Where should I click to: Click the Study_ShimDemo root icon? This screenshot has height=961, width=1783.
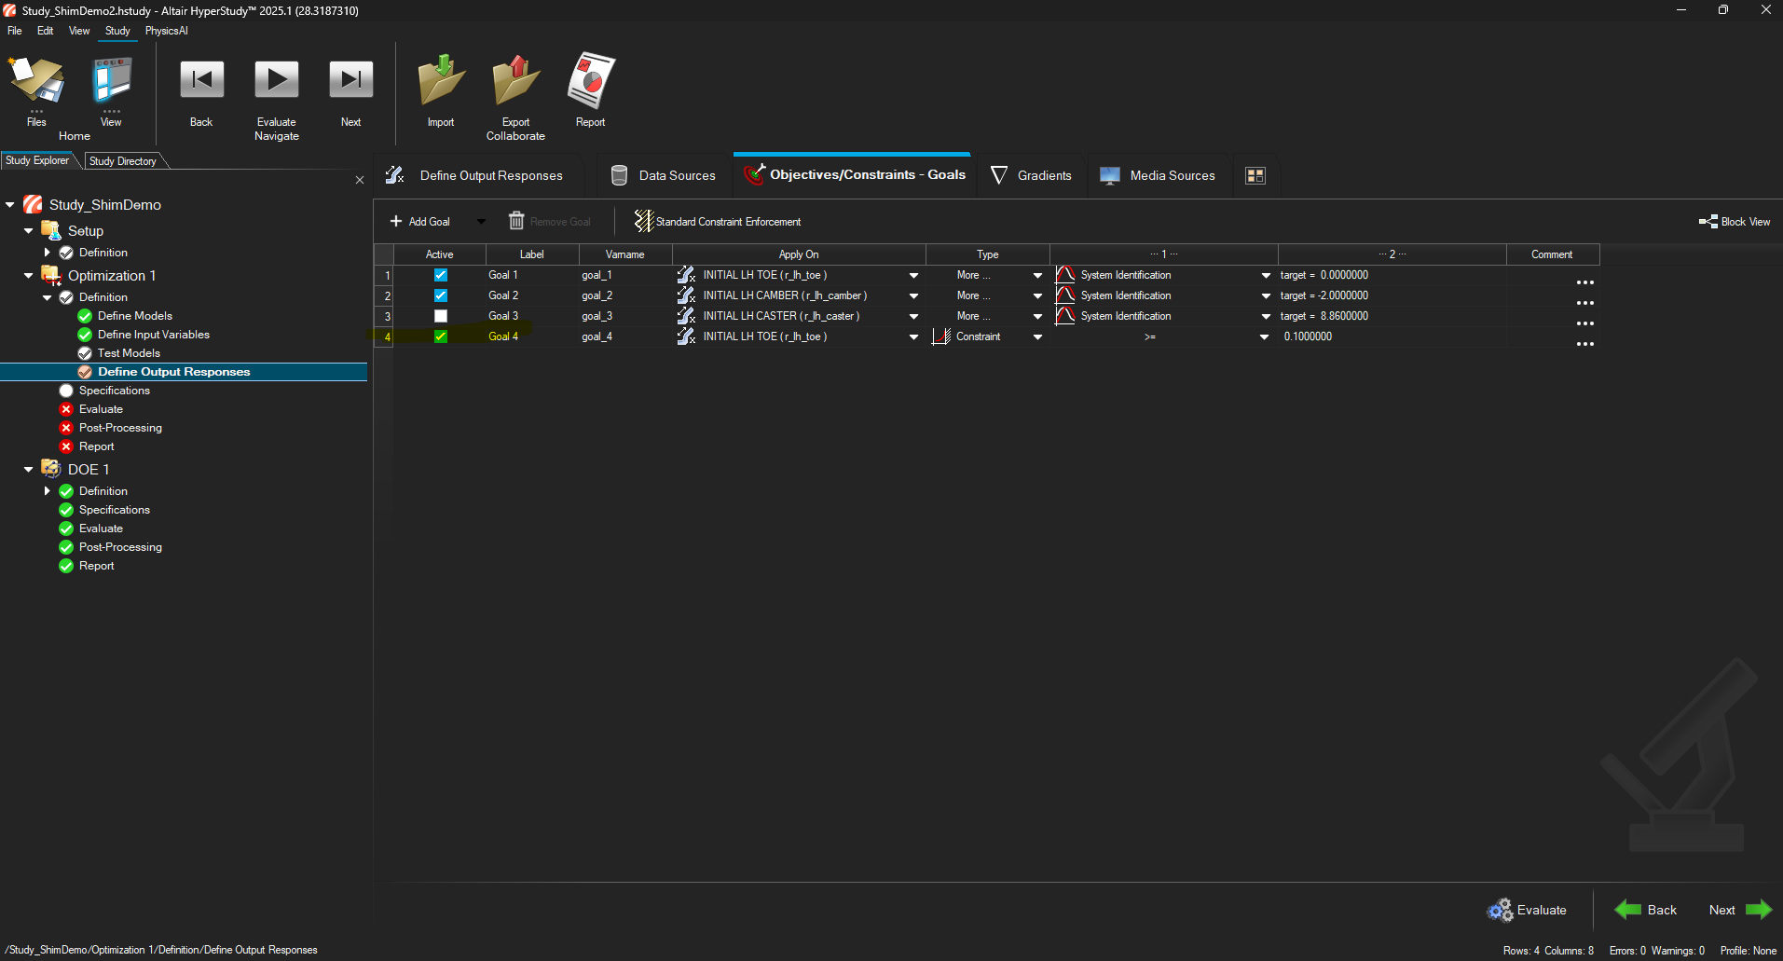(x=34, y=204)
